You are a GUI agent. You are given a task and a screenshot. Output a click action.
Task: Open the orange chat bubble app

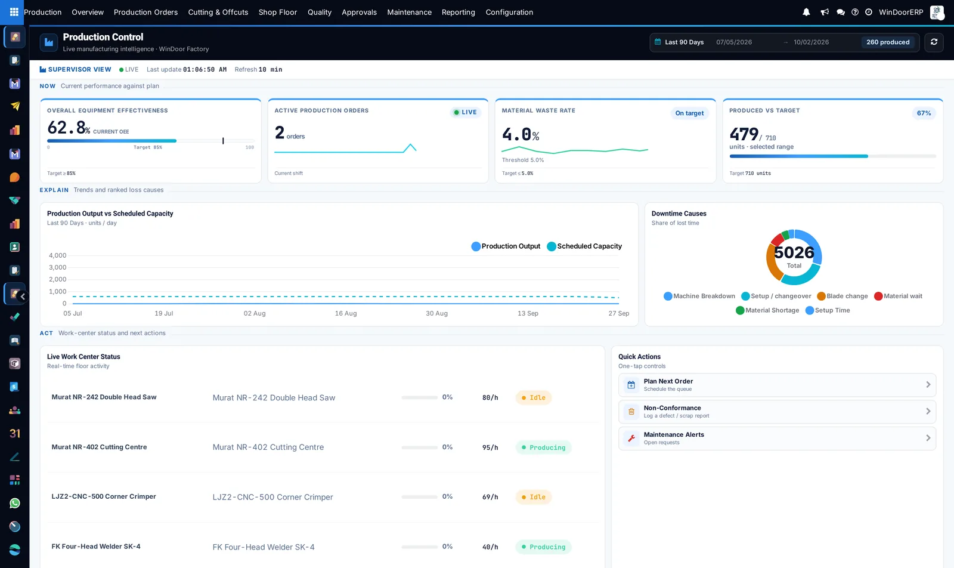(15, 177)
